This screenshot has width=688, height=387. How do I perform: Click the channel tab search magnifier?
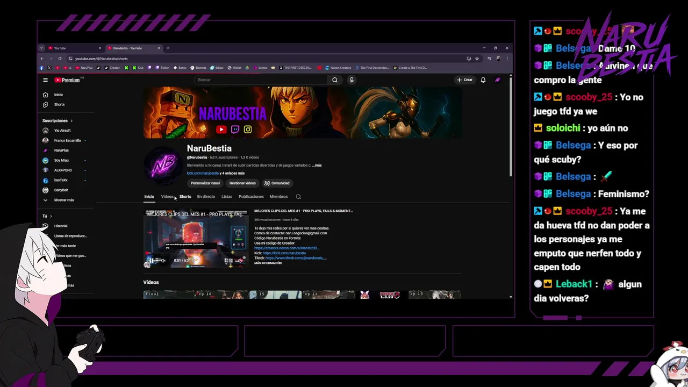coord(298,197)
